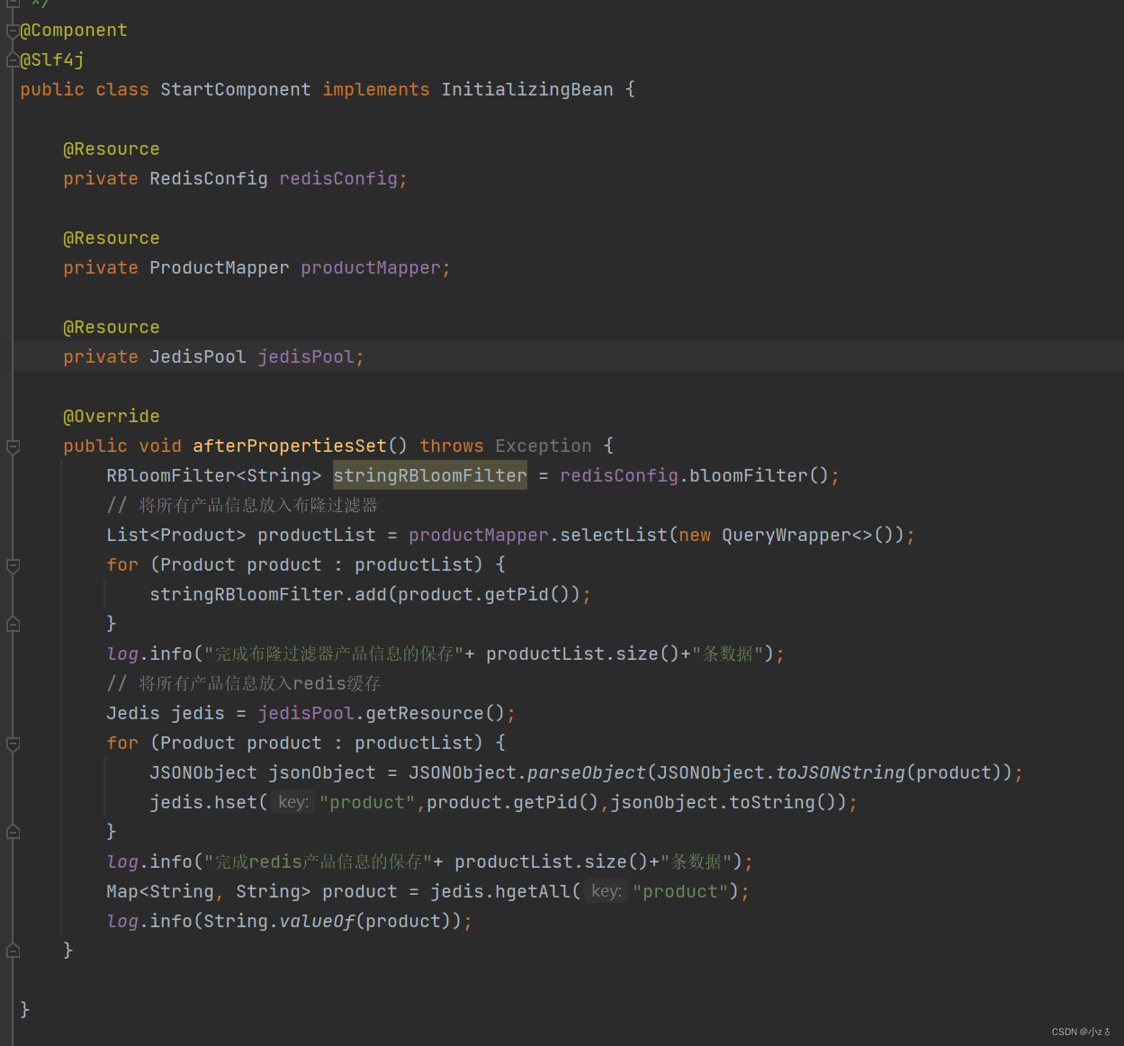1124x1046 pixels.
Task: Collapse the second for-loop fold marker
Action: 13,744
